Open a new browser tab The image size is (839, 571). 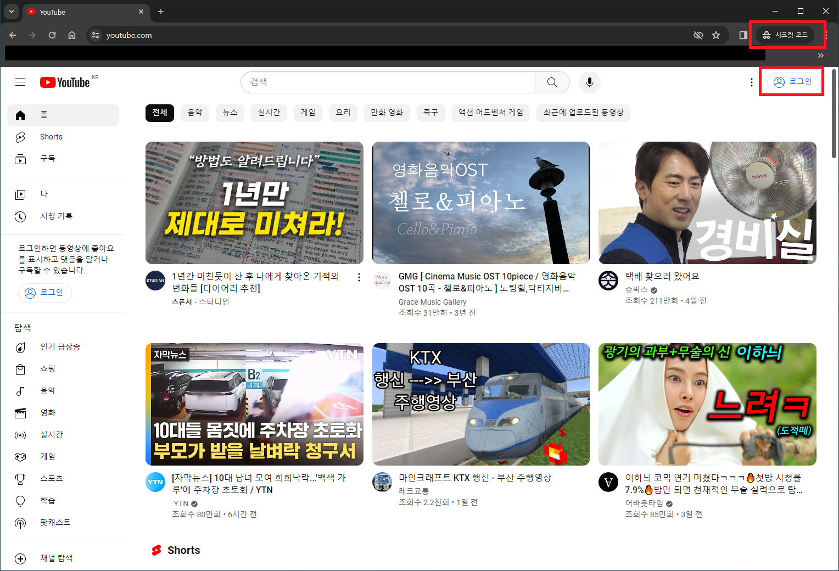(x=161, y=12)
